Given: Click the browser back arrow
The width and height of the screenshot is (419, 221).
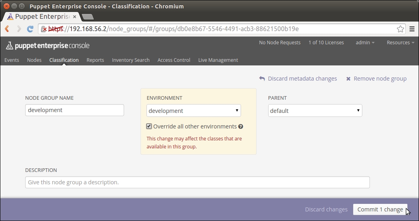Looking at the screenshot, I should point(7,29).
